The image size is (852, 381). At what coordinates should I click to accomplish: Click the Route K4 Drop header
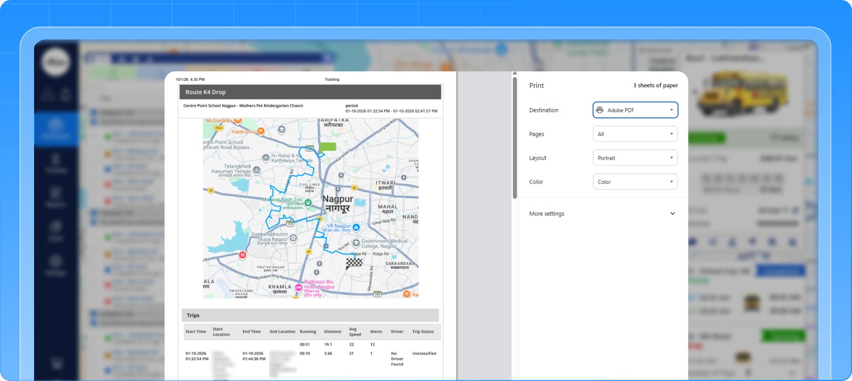coord(310,92)
